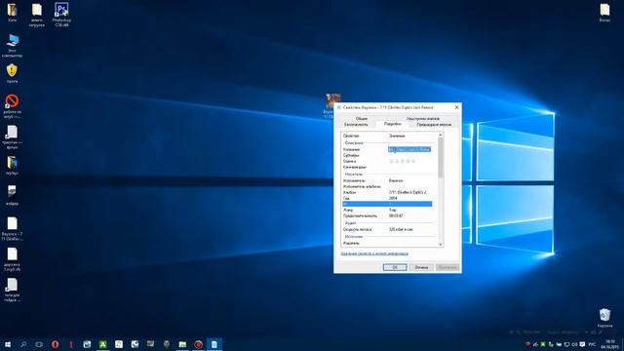Open red round recorder taskbar app
624x351 pixels.
click(198, 344)
